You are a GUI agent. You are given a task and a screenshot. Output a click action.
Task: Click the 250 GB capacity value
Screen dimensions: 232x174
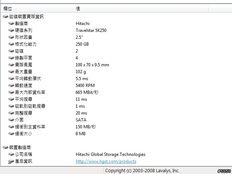(82, 44)
